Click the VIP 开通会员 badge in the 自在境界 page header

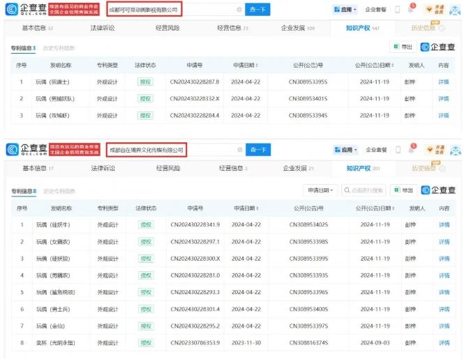click(x=435, y=150)
